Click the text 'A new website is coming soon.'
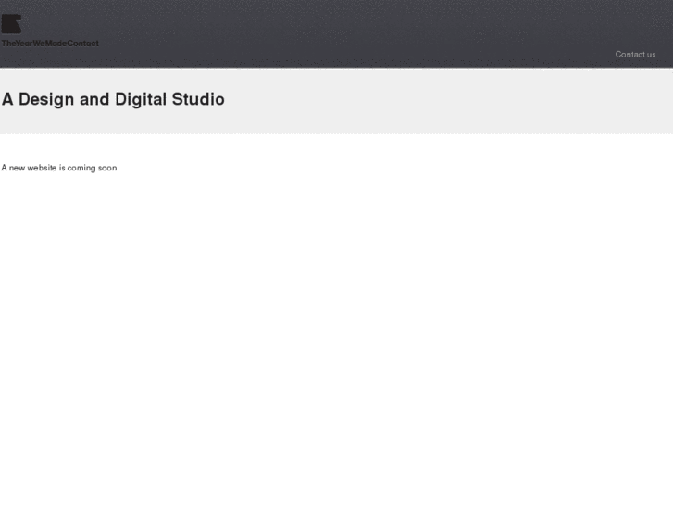This screenshot has height=505, width=673. tap(60, 168)
